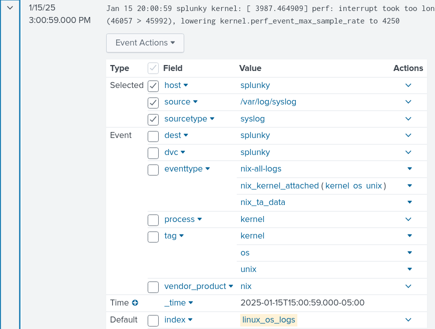Open actions arrow for nix-all-logs eventtype
The height and width of the screenshot is (329, 435).
[409, 168]
